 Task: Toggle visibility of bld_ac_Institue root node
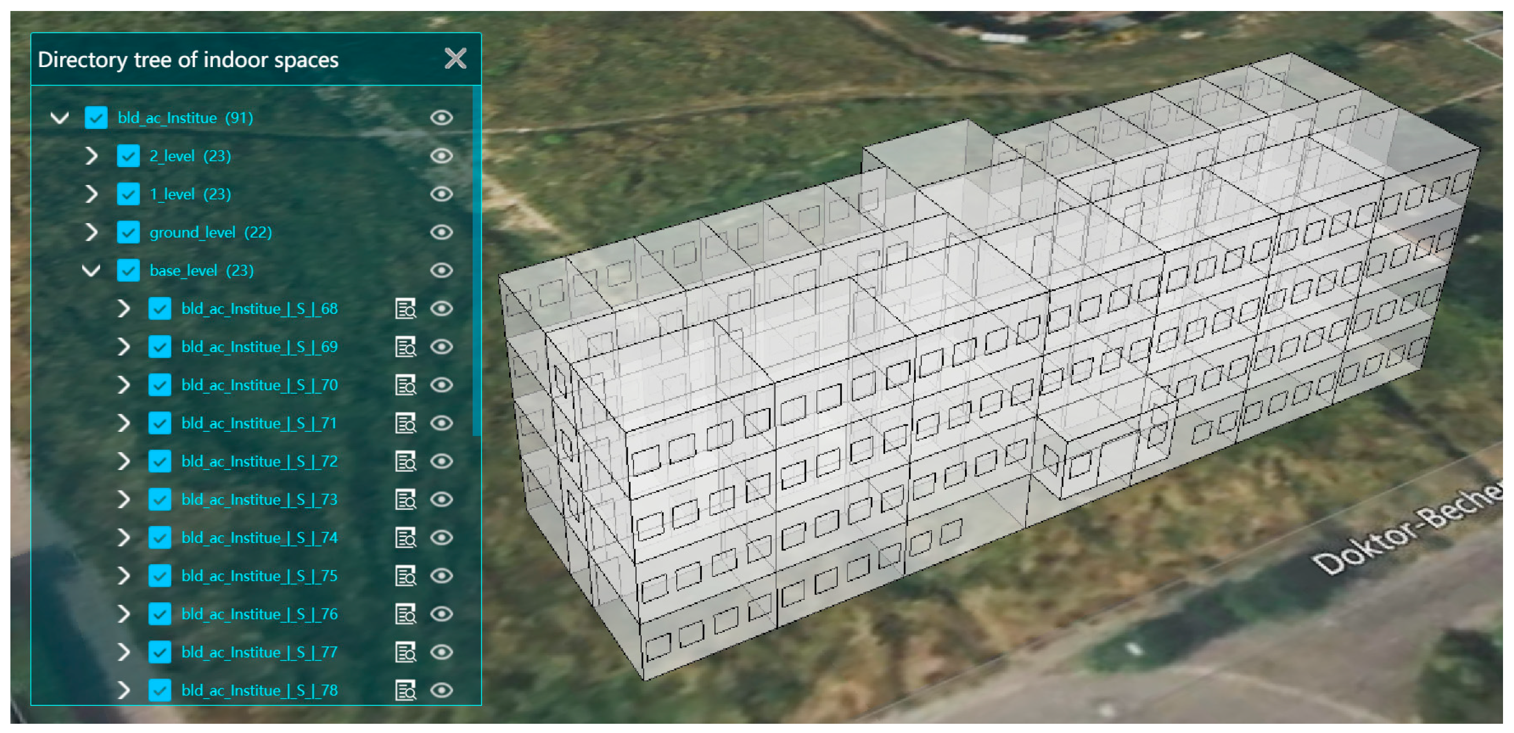click(x=441, y=117)
